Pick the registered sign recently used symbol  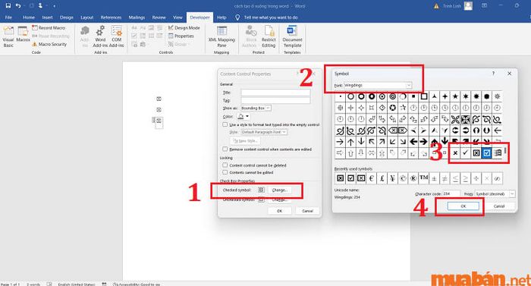pos(413,178)
